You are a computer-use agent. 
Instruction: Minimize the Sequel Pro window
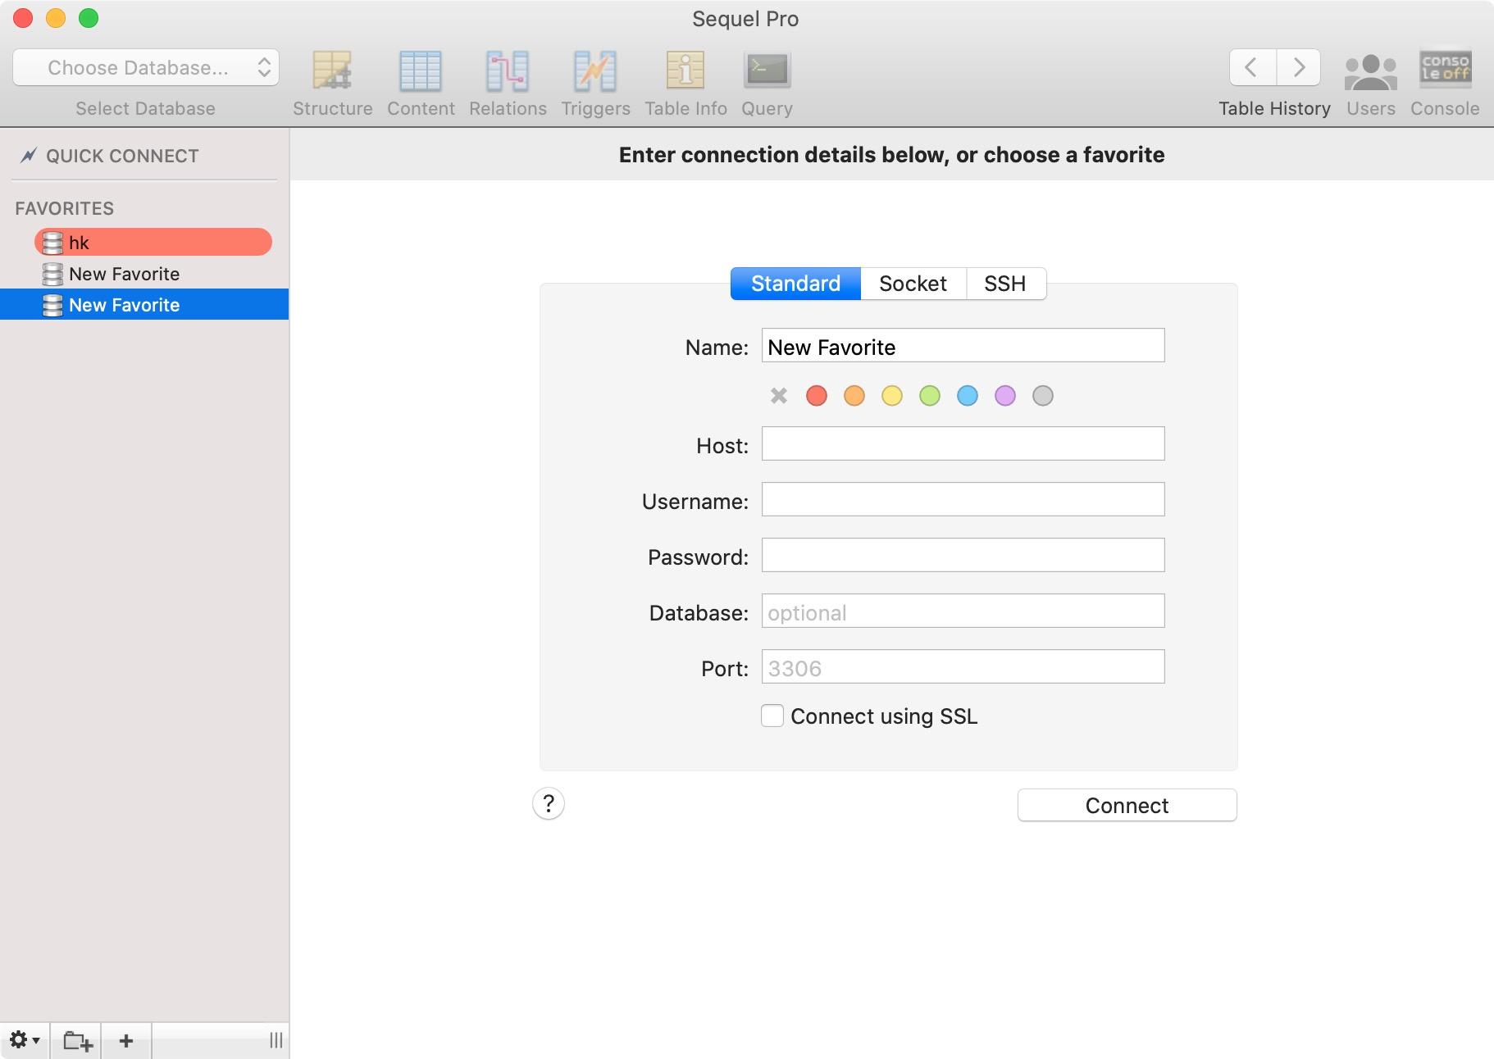point(56,18)
